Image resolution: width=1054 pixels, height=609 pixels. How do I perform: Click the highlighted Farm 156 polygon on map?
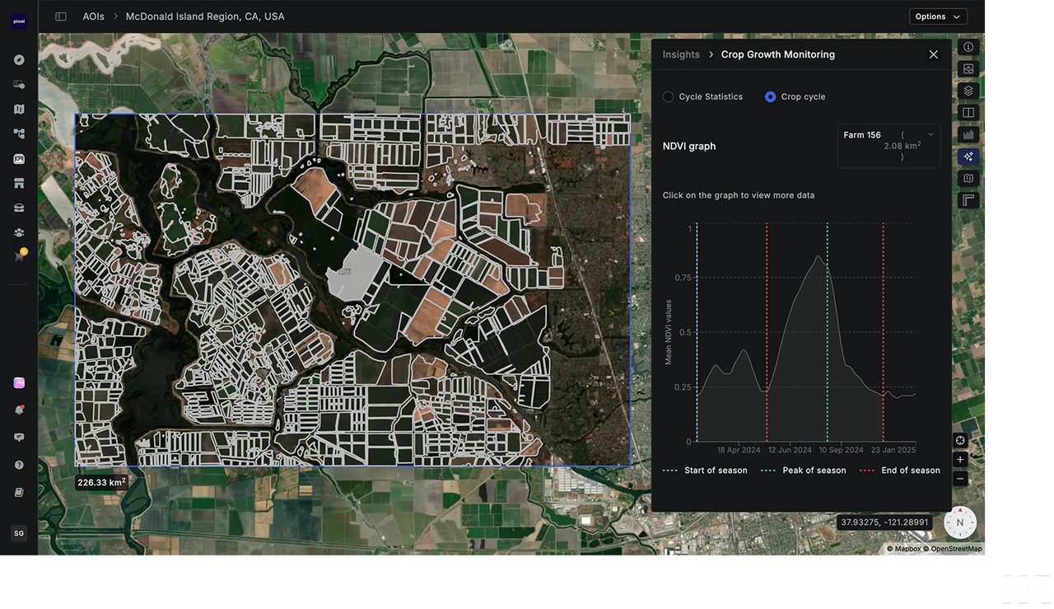click(x=354, y=274)
